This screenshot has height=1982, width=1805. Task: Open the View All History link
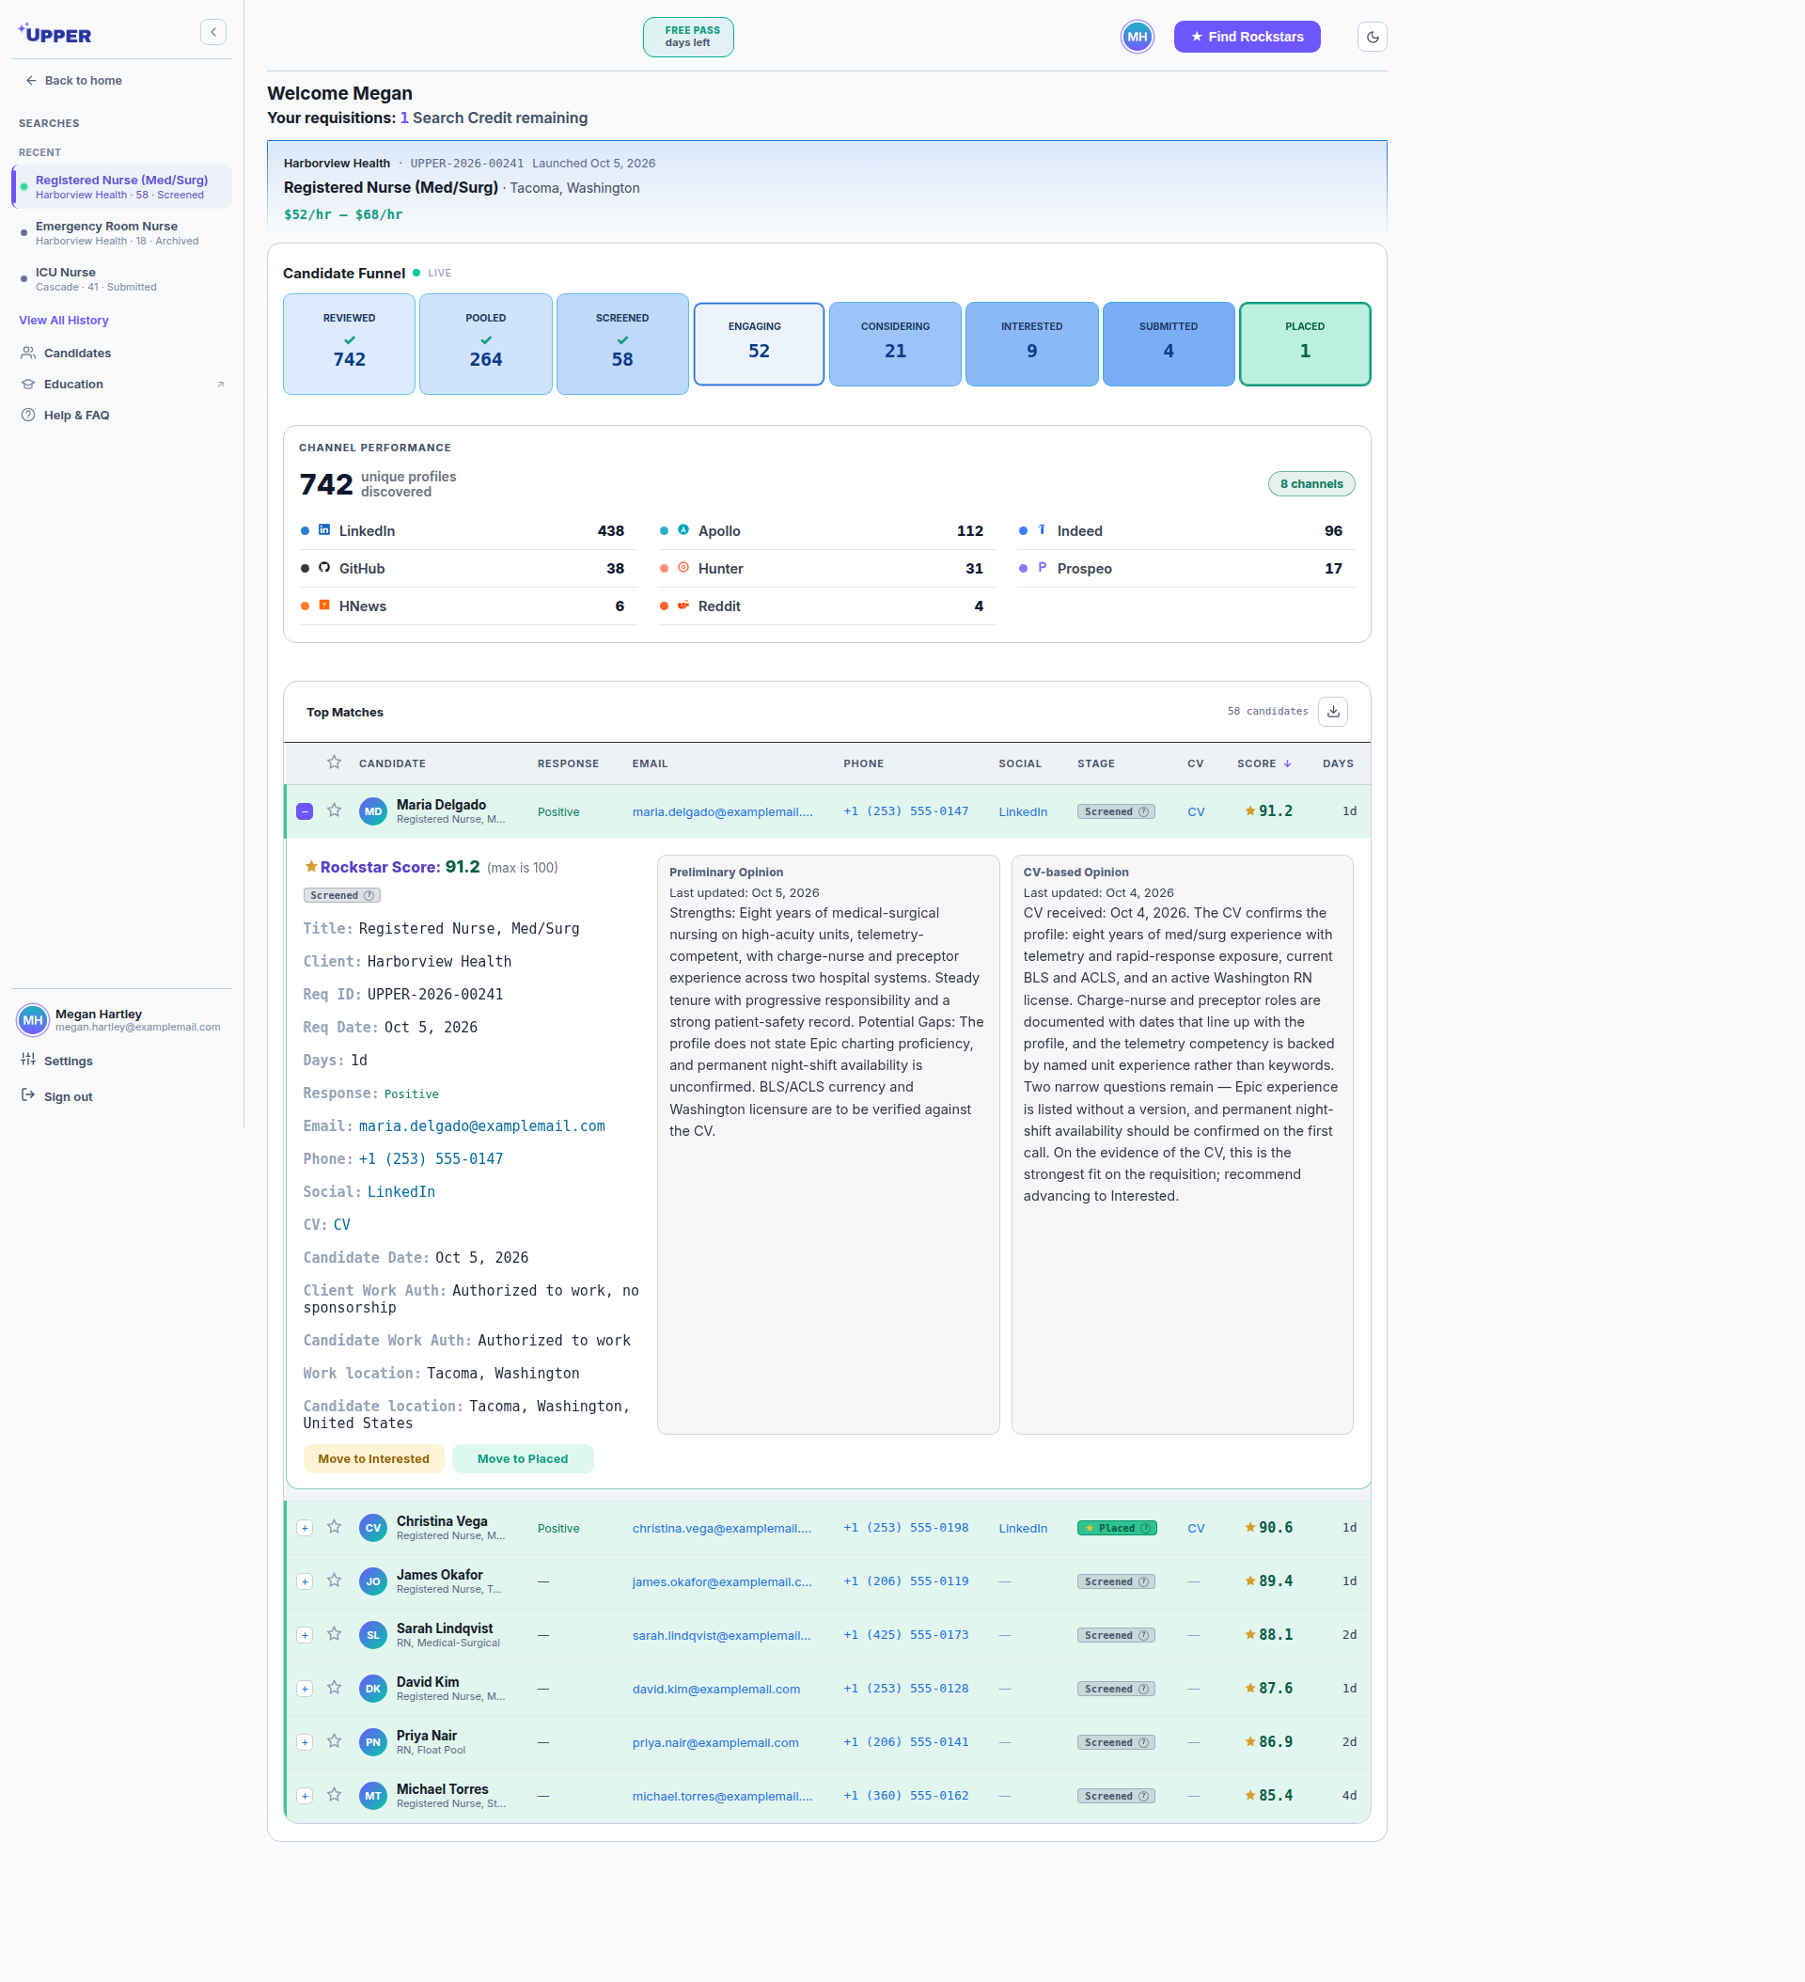pos(64,321)
